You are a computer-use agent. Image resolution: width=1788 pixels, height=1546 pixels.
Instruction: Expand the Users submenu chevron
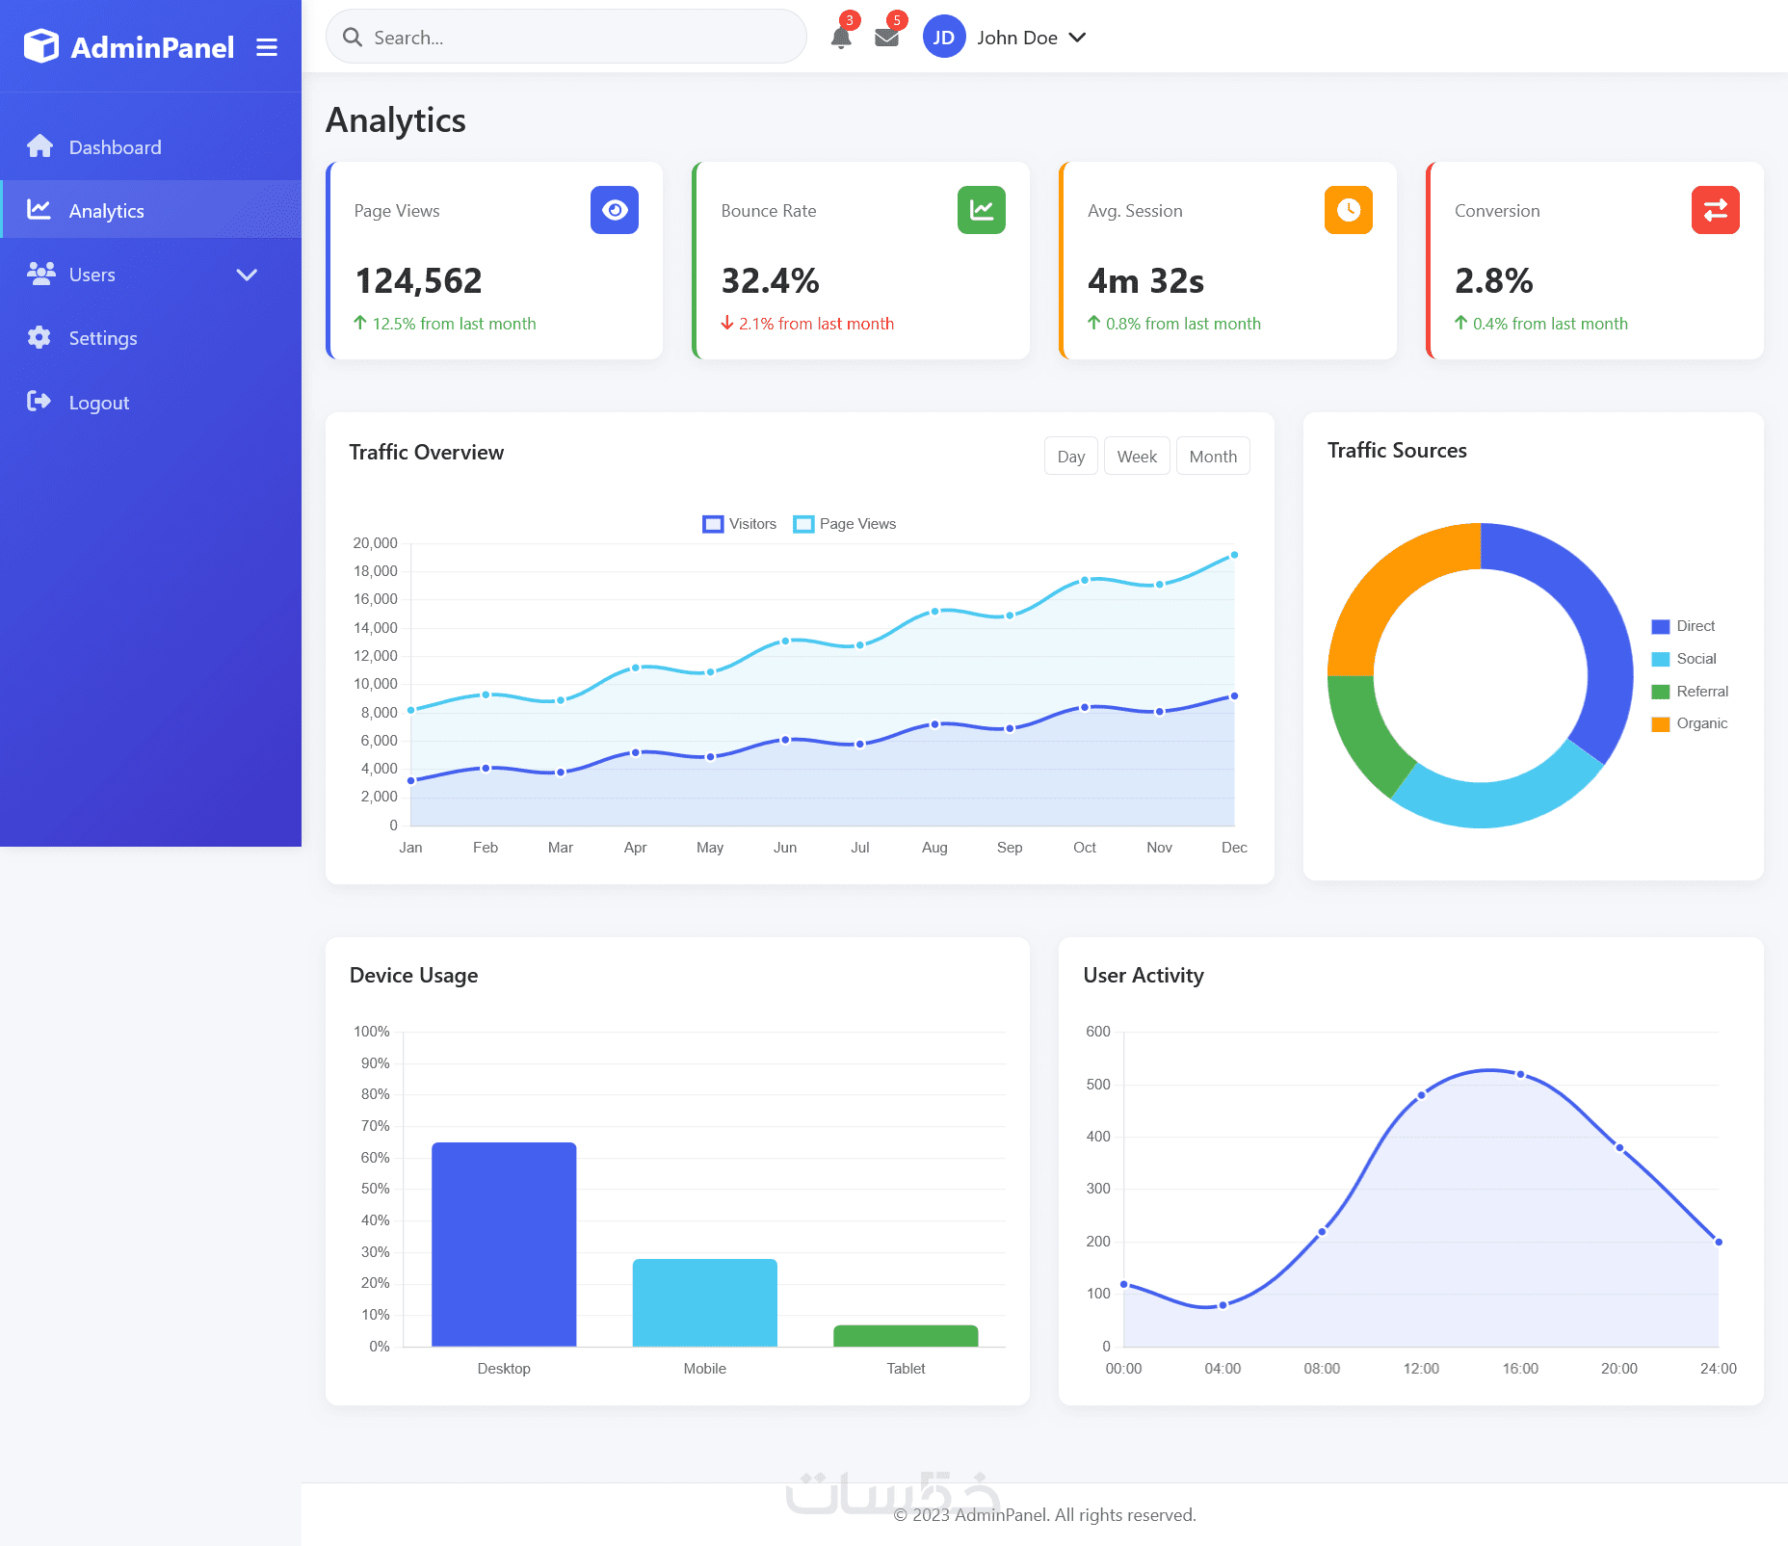[247, 275]
